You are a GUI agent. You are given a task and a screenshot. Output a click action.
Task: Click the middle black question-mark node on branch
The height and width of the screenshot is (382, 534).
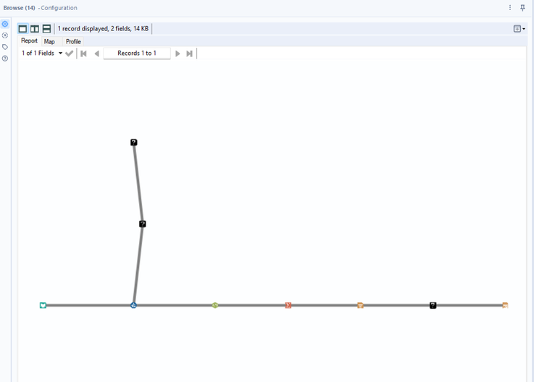[x=143, y=224]
